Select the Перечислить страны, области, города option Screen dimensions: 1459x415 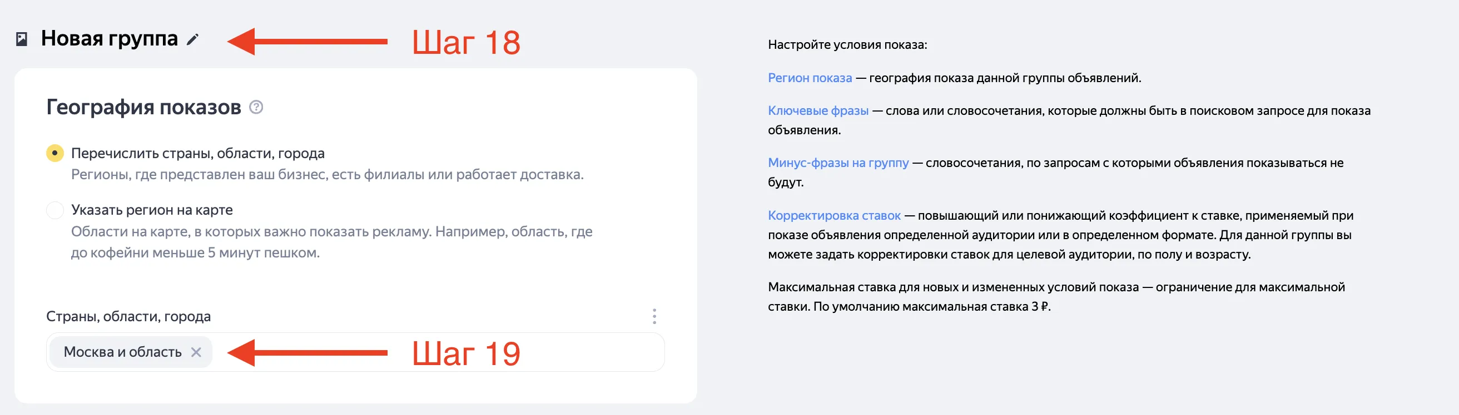pyautogui.click(x=54, y=153)
